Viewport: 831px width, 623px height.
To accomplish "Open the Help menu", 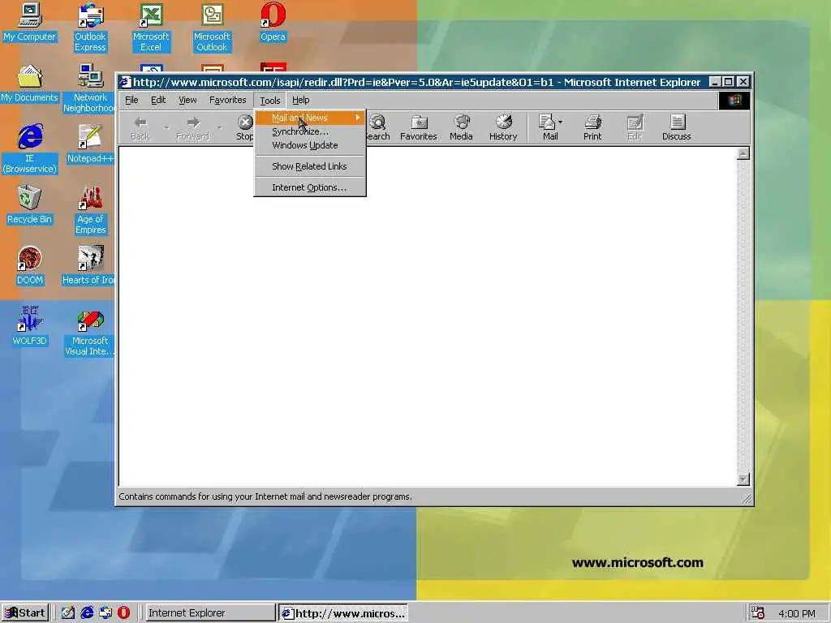I will (300, 100).
